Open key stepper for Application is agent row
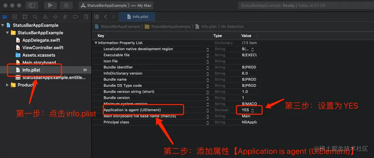 pos(208,110)
